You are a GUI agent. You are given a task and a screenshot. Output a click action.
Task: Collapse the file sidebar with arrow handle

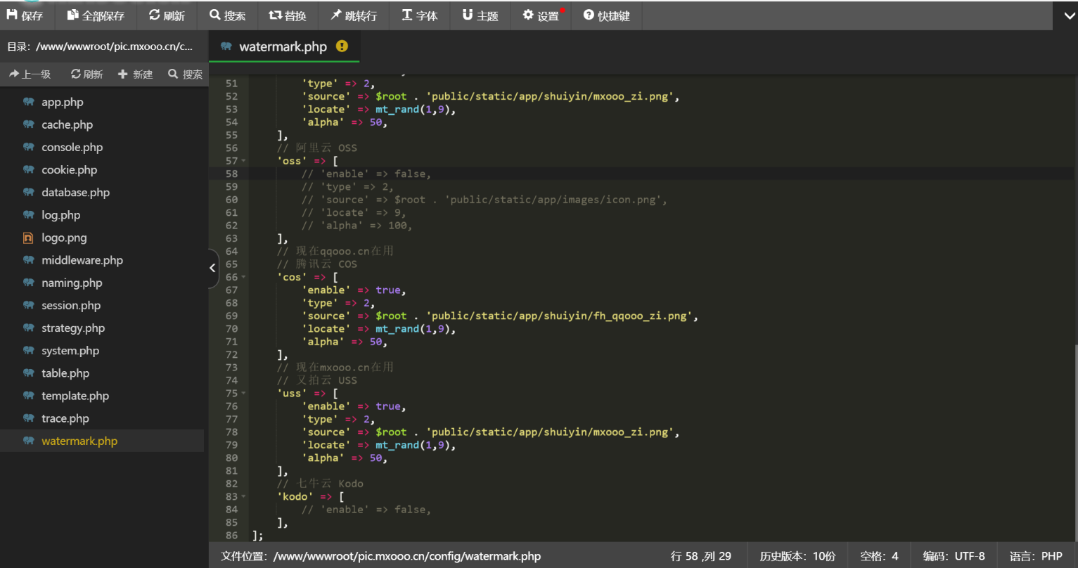pos(213,268)
